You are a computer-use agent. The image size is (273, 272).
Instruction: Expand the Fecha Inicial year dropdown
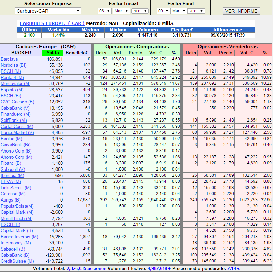140,11
